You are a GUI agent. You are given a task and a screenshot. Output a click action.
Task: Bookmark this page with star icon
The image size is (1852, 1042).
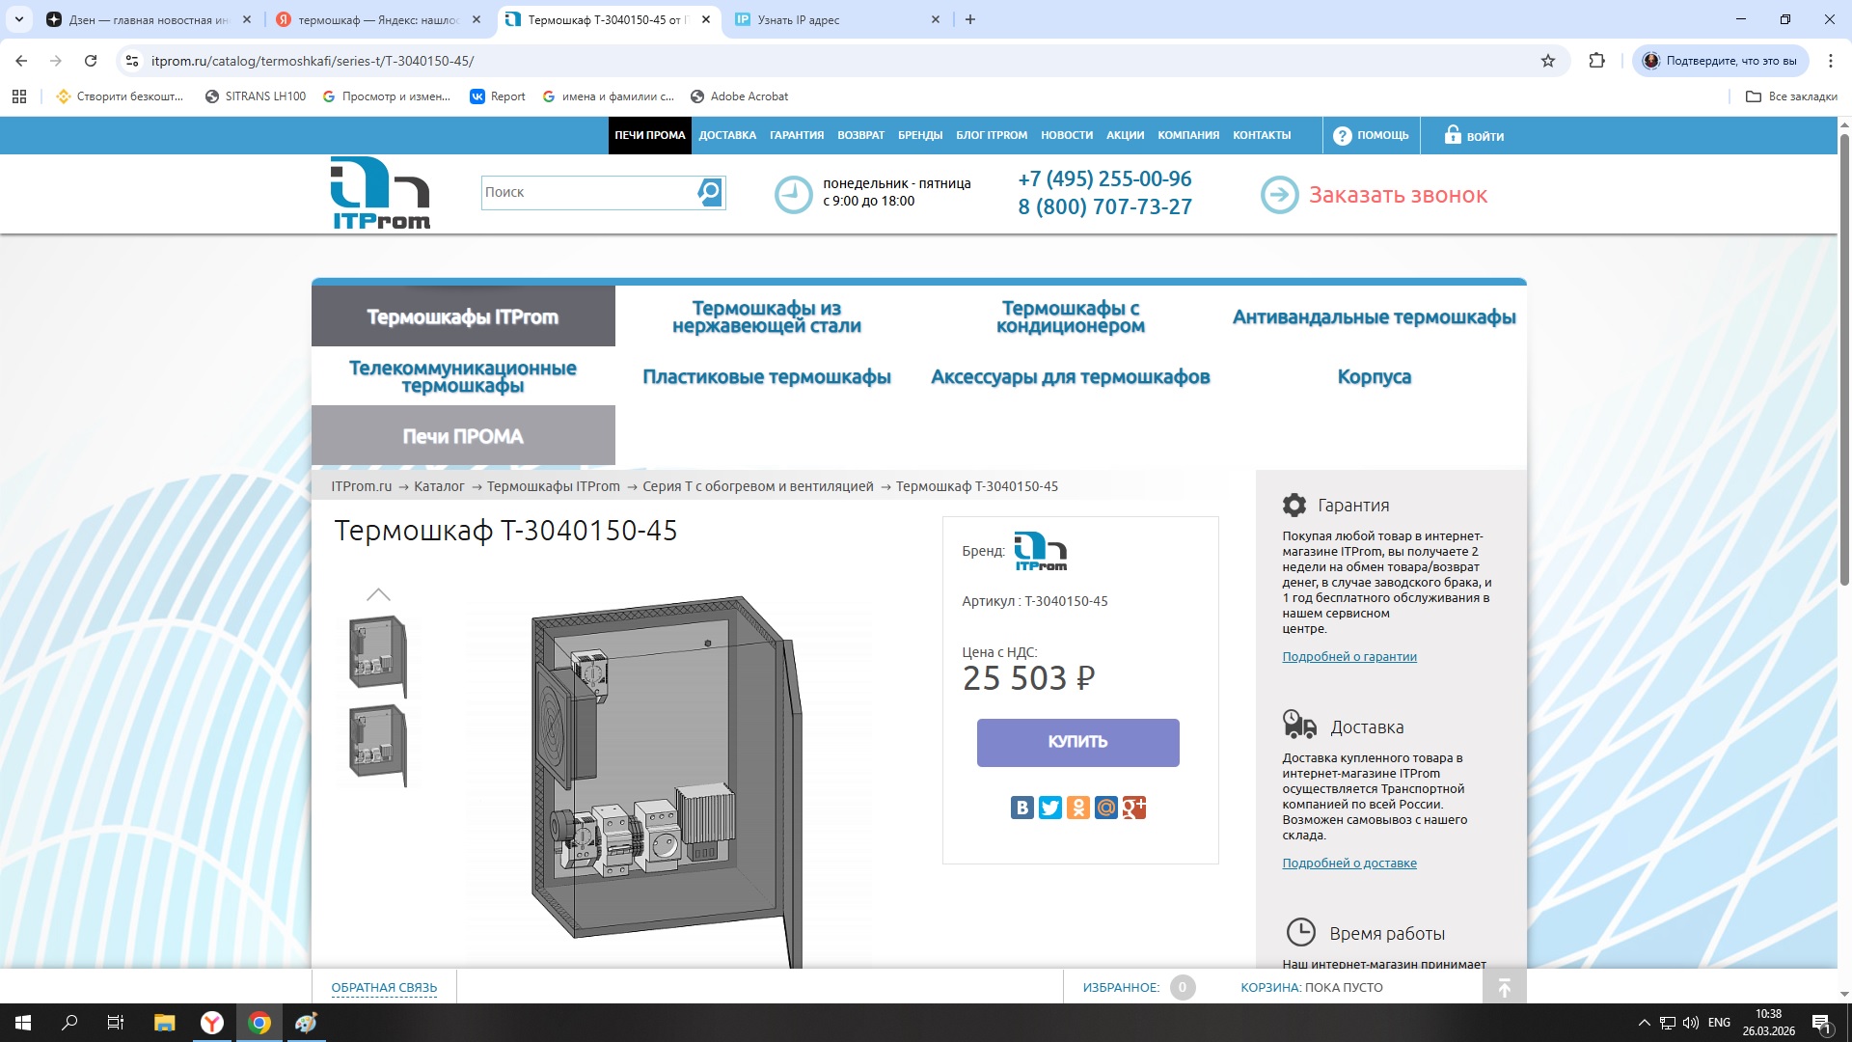(1548, 61)
